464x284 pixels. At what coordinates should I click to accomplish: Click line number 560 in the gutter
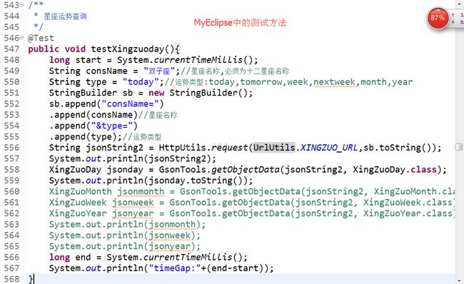[x=11, y=192]
